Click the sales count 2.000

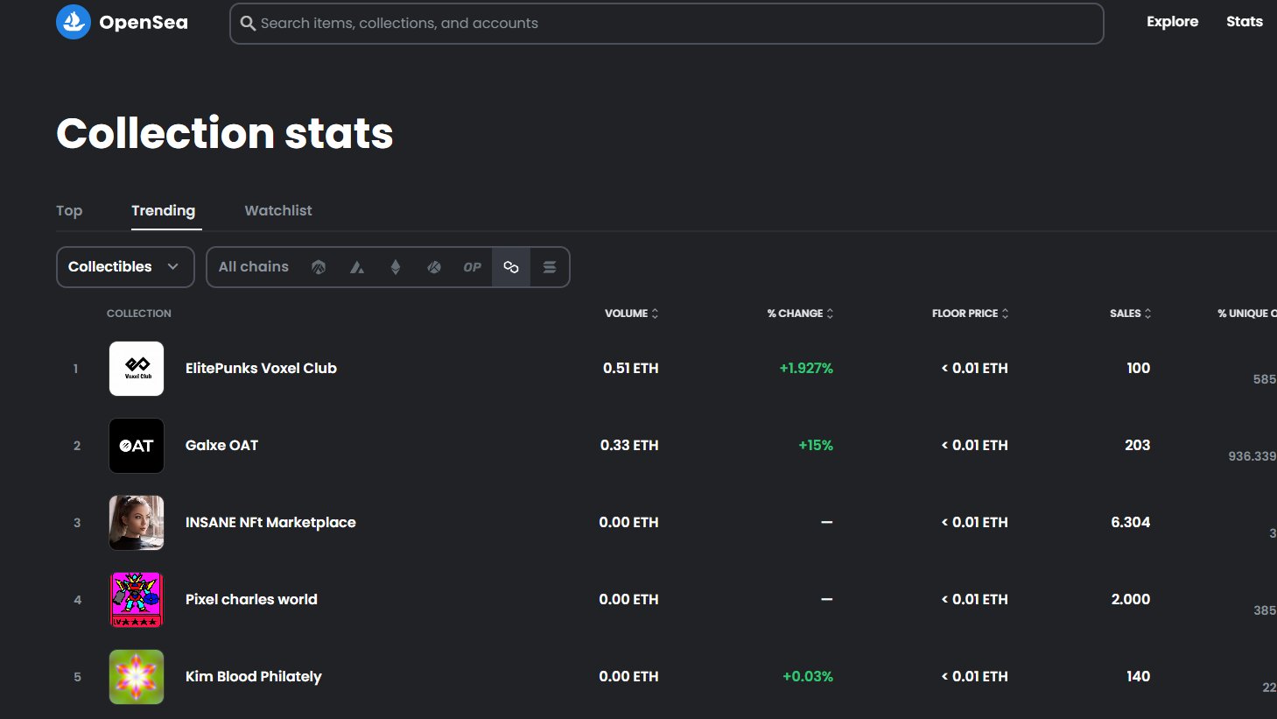coord(1131,600)
